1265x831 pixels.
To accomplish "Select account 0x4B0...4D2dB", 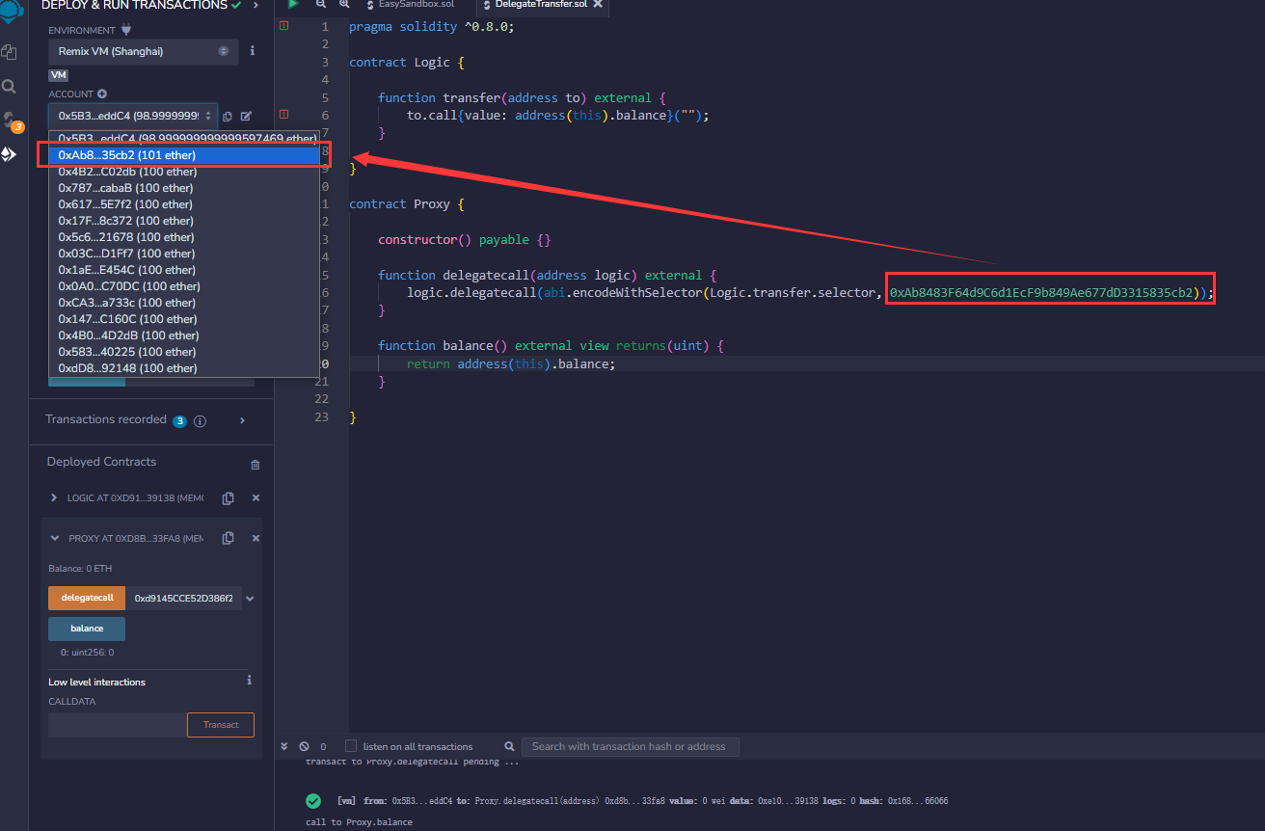I will [184, 335].
